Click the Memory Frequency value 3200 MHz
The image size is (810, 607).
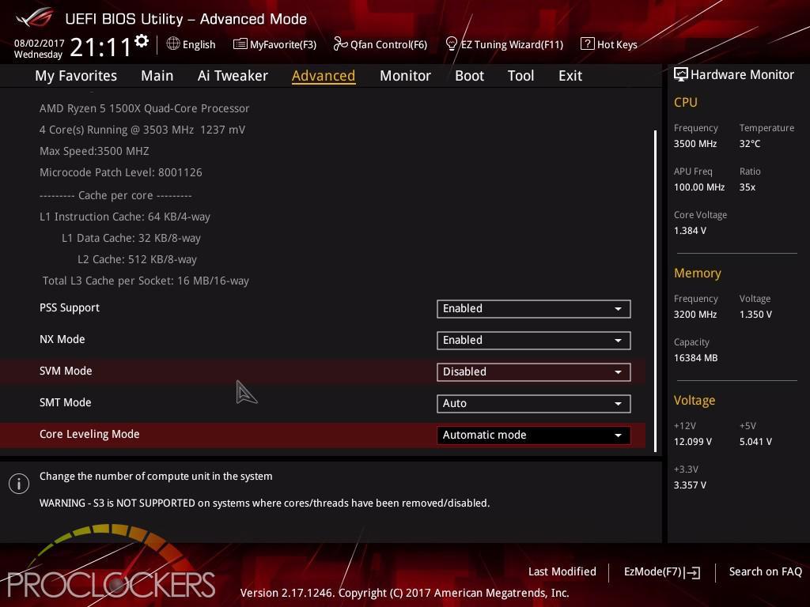tap(695, 314)
